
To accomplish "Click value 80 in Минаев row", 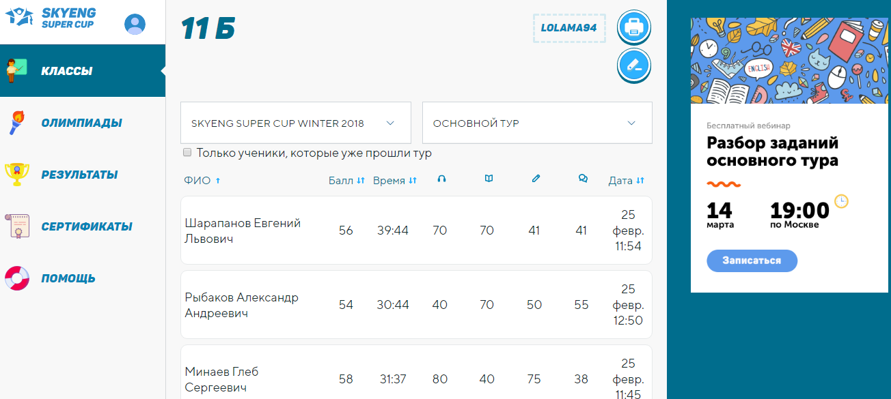I will pos(440,379).
